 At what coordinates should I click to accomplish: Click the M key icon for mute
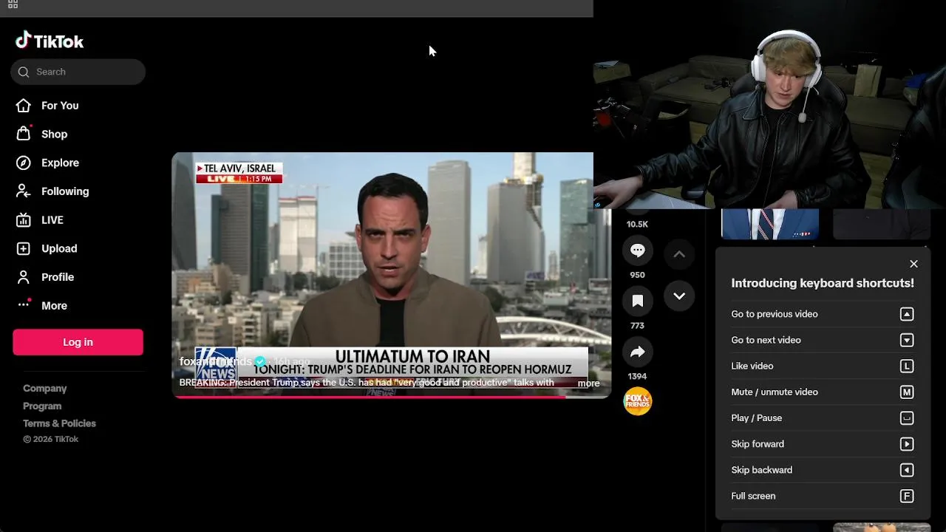(907, 392)
